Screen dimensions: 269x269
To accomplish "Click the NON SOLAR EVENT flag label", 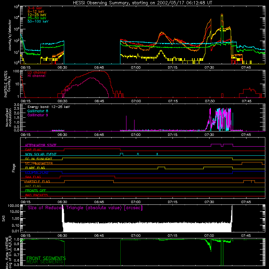I will 41,154.
